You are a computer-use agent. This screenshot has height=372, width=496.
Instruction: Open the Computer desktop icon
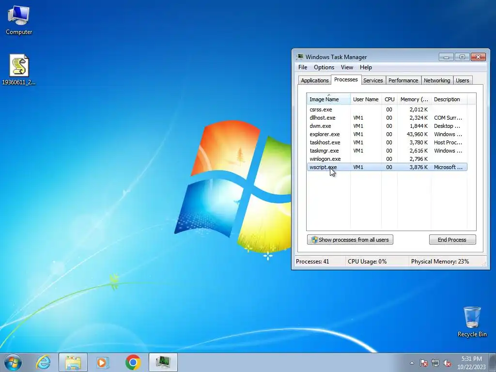click(x=19, y=20)
